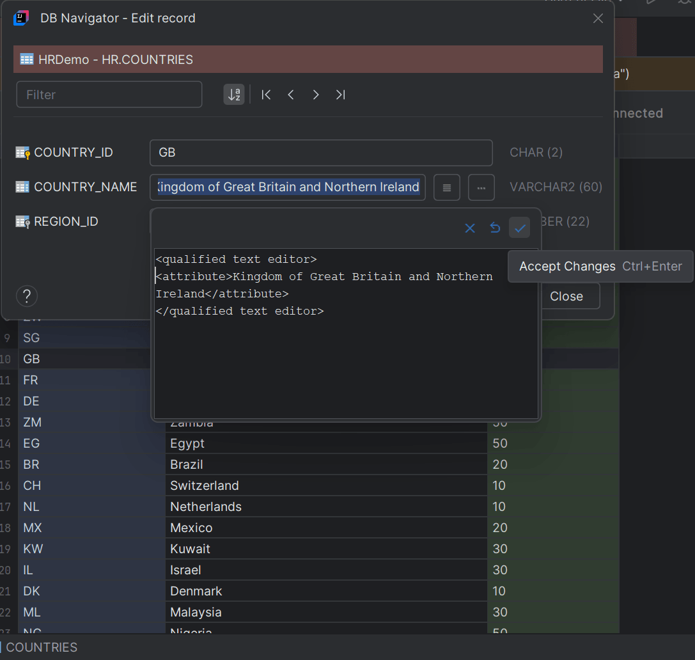Image resolution: width=695 pixels, height=660 pixels.
Task: Click Accept Changes Ctrl+Enter
Action: click(600, 266)
